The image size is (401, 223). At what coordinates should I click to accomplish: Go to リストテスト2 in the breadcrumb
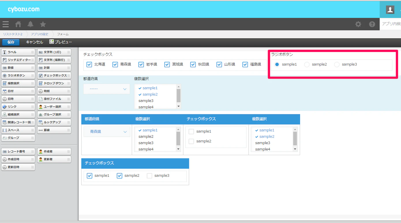13,34
